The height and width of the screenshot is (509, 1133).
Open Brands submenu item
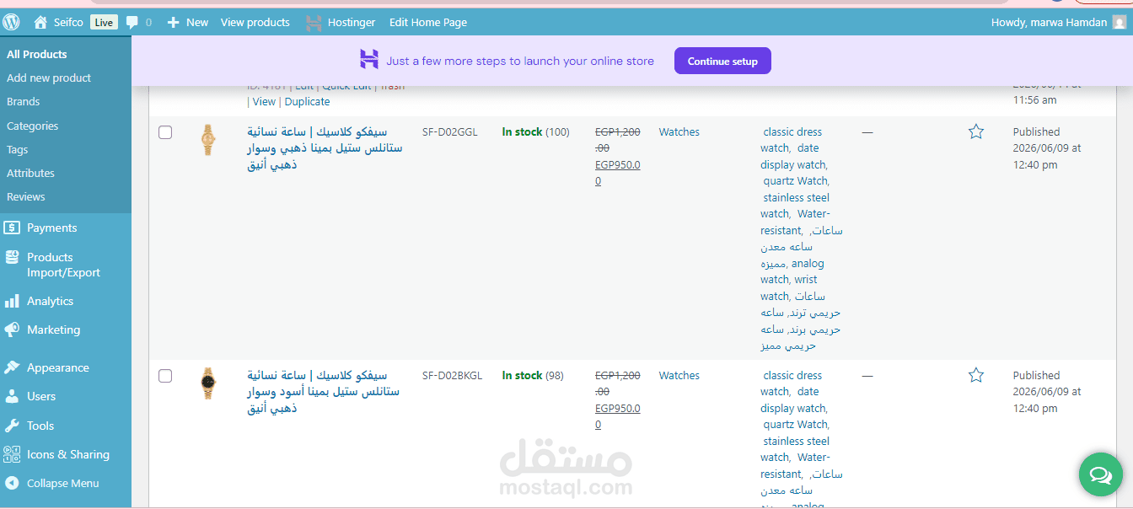coord(24,101)
